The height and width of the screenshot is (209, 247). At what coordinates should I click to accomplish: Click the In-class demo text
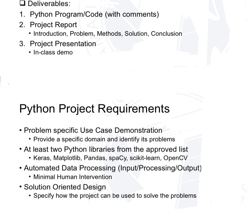tap(52, 52)
